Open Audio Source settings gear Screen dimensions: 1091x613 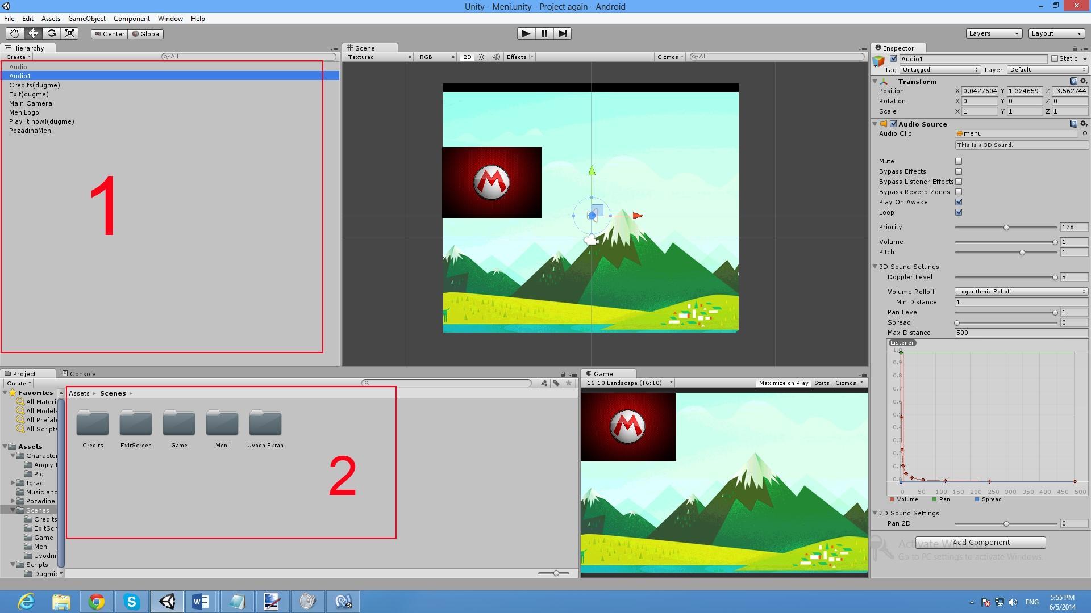pos(1083,124)
